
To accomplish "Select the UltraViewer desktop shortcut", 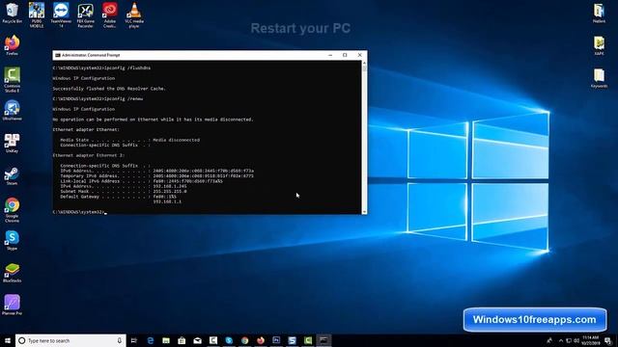I will tap(12, 110).
